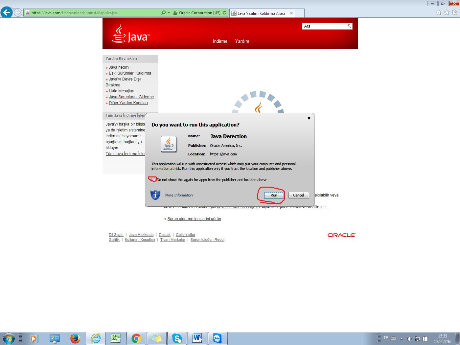Click the browser Back arrow button
The width and height of the screenshot is (460, 345).
(x=7, y=12)
